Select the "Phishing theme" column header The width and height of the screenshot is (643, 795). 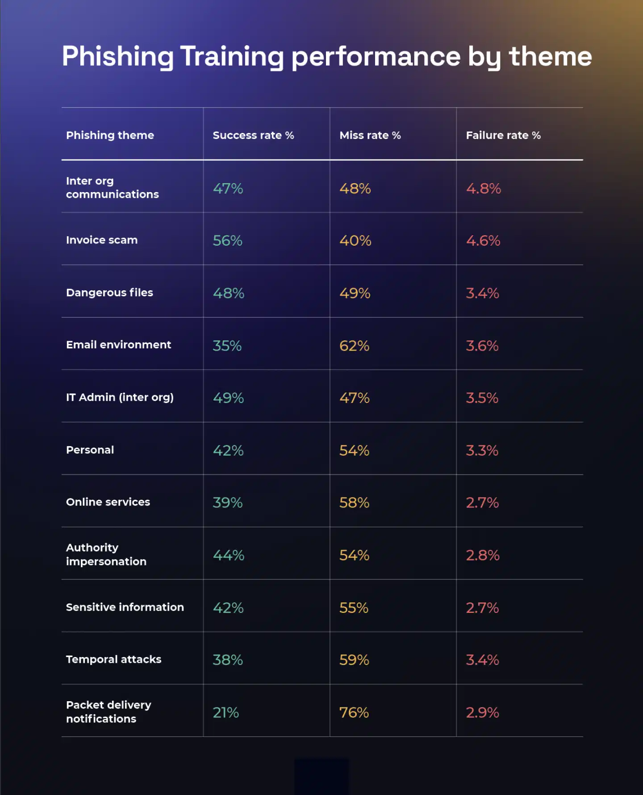click(110, 135)
